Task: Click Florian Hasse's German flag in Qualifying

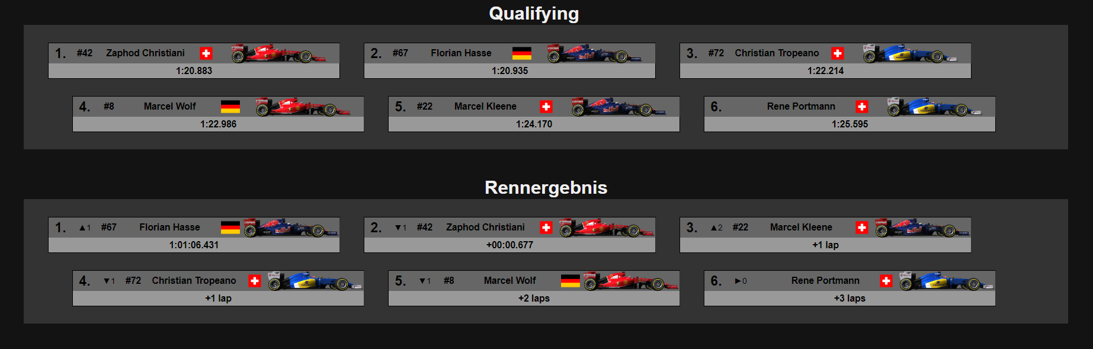Action: tap(521, 53)
